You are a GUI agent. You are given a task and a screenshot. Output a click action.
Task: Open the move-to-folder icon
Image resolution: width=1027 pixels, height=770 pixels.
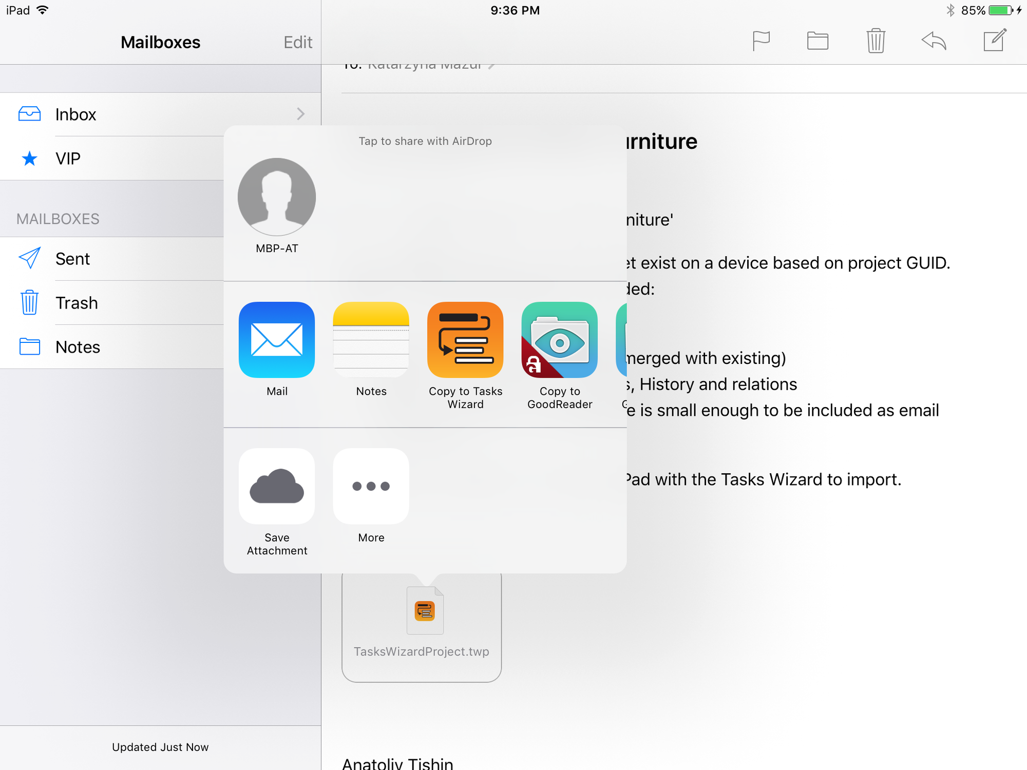(x=817, y=41)
